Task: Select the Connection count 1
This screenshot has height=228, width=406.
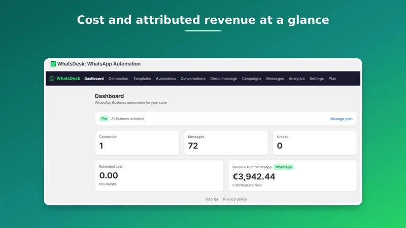Action: point(101,146)
